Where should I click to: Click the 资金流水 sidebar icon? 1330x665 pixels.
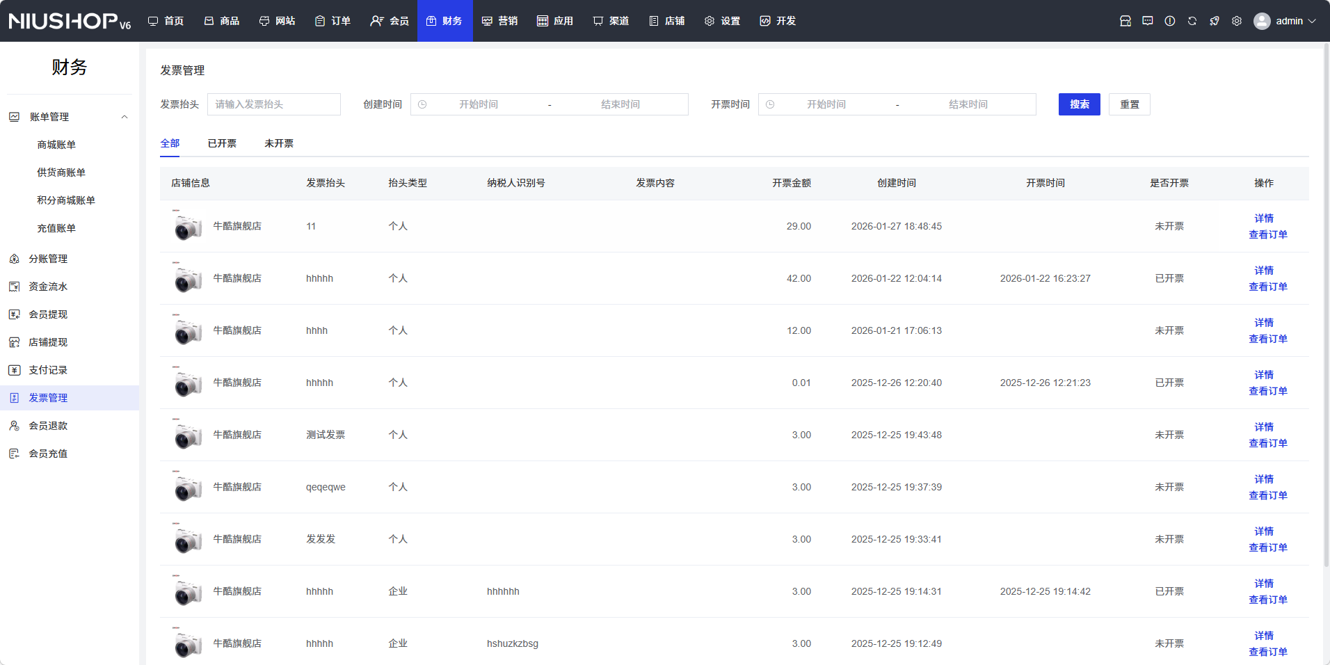tap(14, 287)
